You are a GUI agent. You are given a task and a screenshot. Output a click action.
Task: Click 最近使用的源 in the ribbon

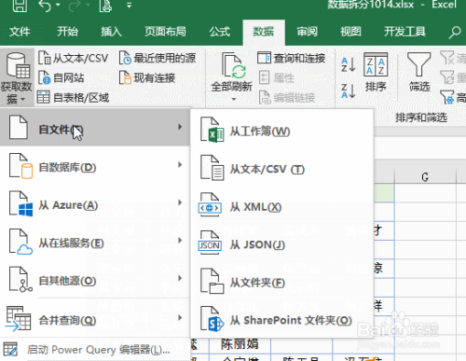point(158,58)
